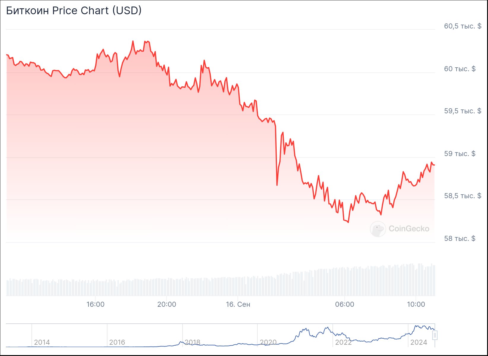This screenshot has width=488, height=356.
Task: Select 2020 on the navigator timeline
Action: click(268, 342)
